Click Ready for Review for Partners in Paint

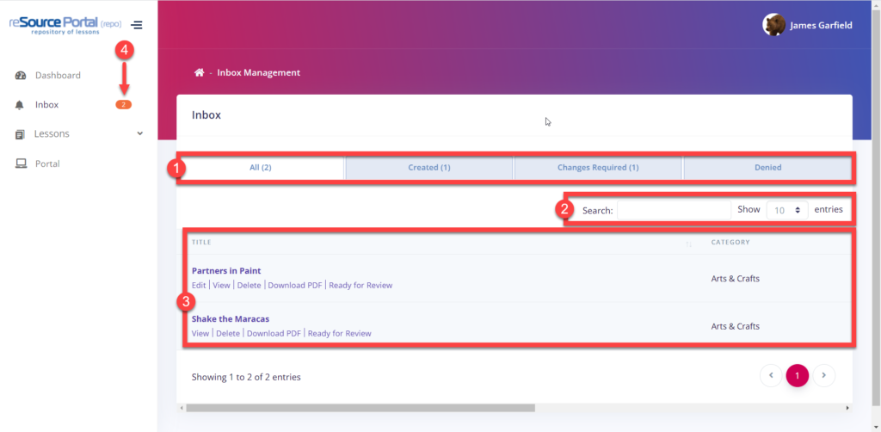click(x=360, y=286)
